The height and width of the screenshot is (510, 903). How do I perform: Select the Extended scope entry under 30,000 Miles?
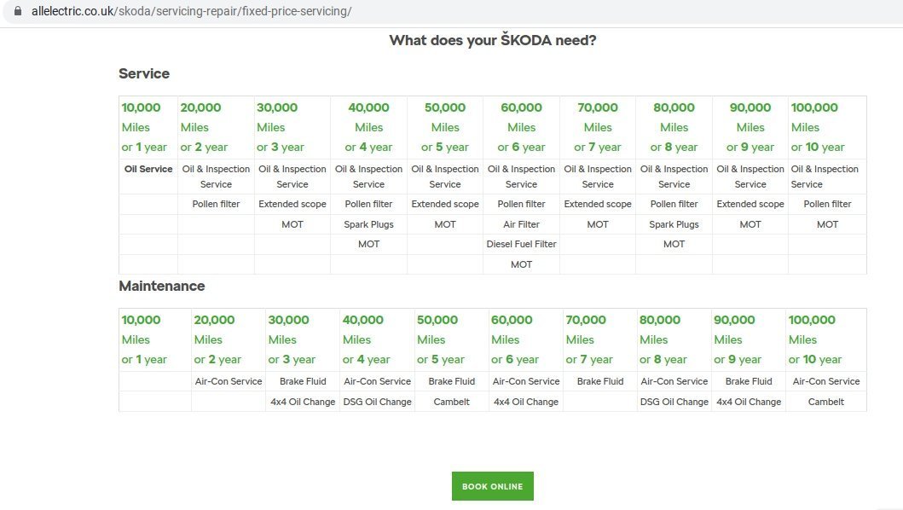292,204
